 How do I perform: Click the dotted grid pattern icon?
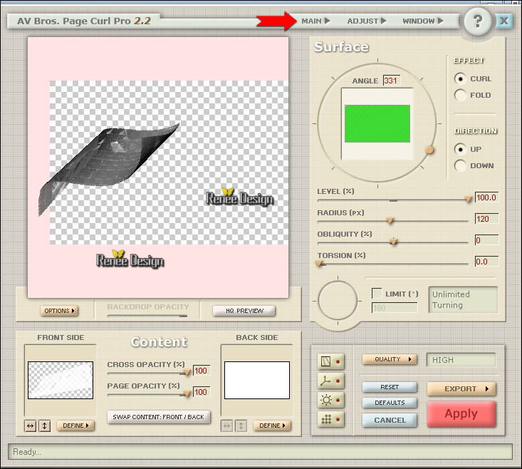pos(330,419)
